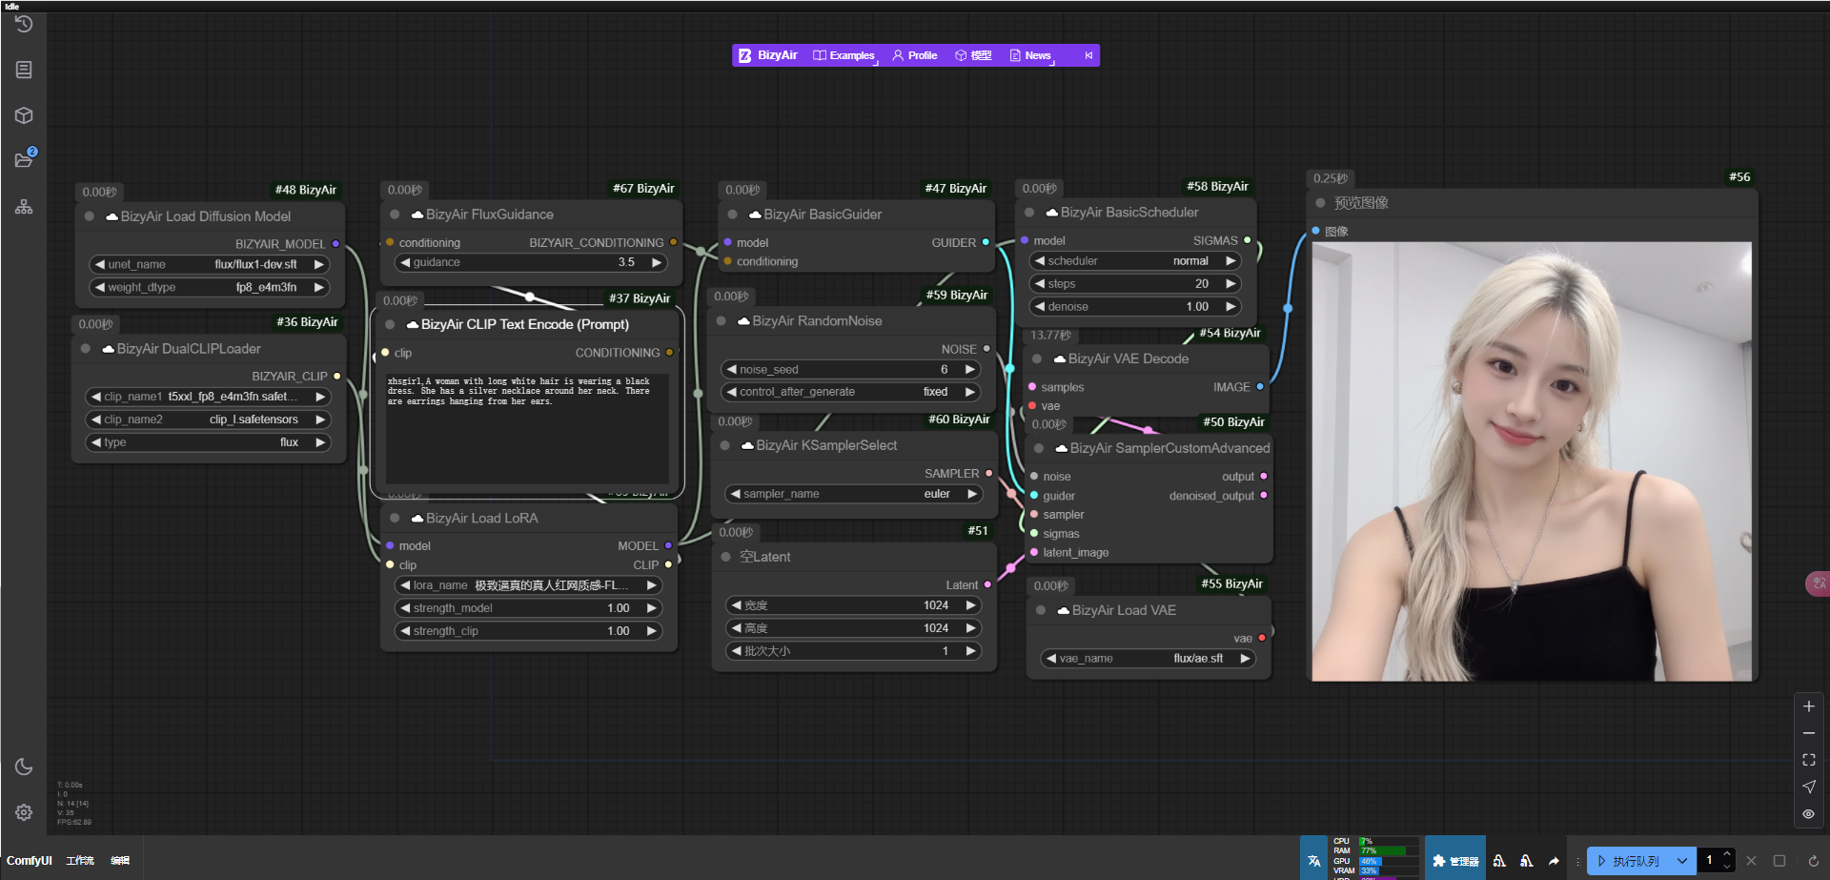Screen dimensions: 1830x880
Task: Click the 执行队列 run button
Action: pos(1630,861)
